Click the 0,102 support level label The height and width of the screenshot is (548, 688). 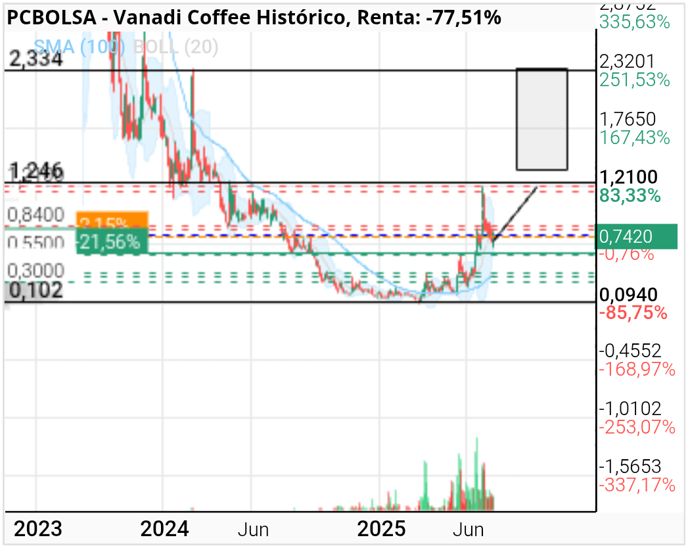[36, 290]
